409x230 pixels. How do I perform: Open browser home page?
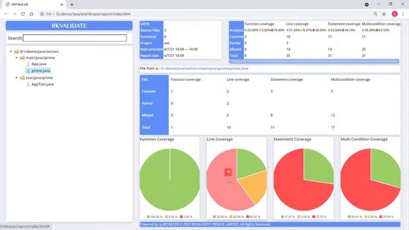[x=31, y=14]
